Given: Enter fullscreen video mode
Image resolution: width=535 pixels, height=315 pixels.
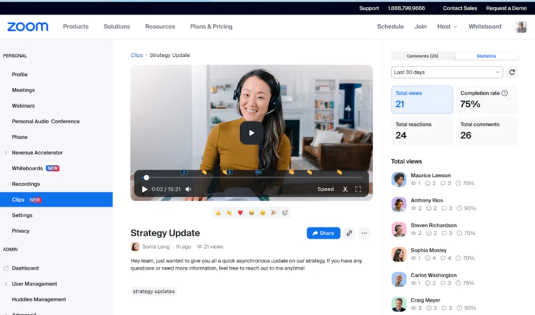Looking at the screenshot, I should click(358, 189).
